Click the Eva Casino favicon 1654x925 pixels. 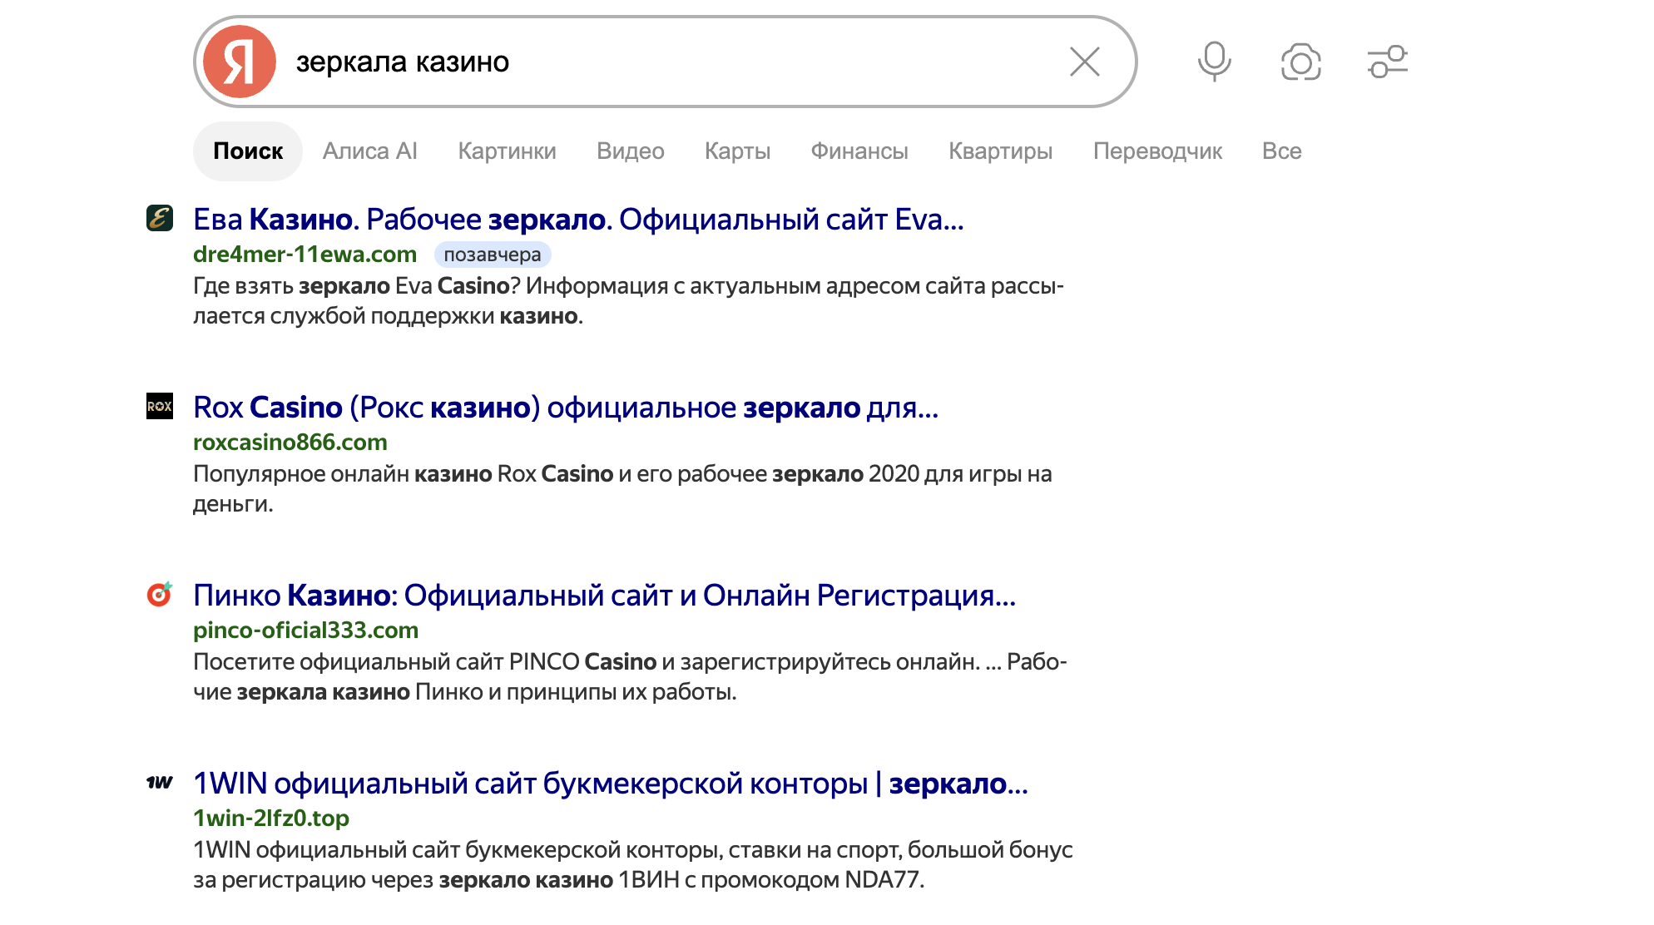click(160, 218)
